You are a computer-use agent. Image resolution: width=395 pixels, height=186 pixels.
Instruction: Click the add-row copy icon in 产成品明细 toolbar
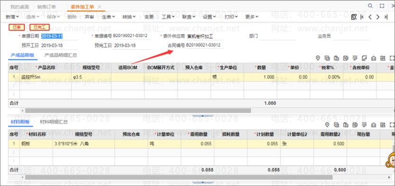(x=327, y=58)
